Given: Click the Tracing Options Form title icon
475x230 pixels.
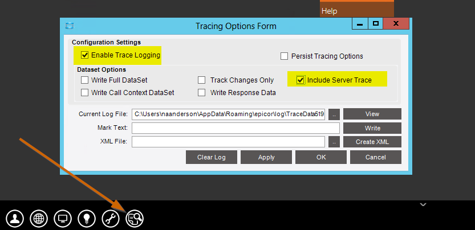Looking at the screenshot, I should 70,26.
